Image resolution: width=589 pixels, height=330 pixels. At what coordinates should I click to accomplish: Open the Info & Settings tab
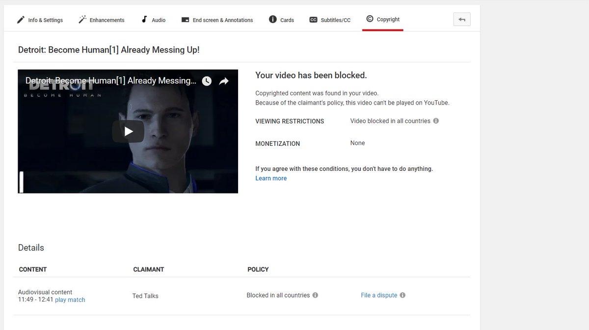pyautogui.click(x=40, y=20)
